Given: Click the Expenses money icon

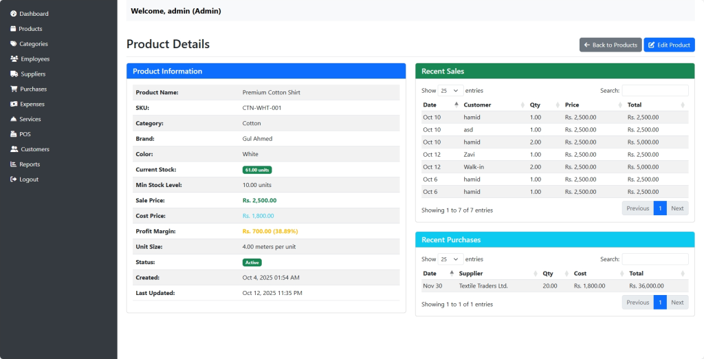Looking at the screenshot, I should (x=13, y=105).
